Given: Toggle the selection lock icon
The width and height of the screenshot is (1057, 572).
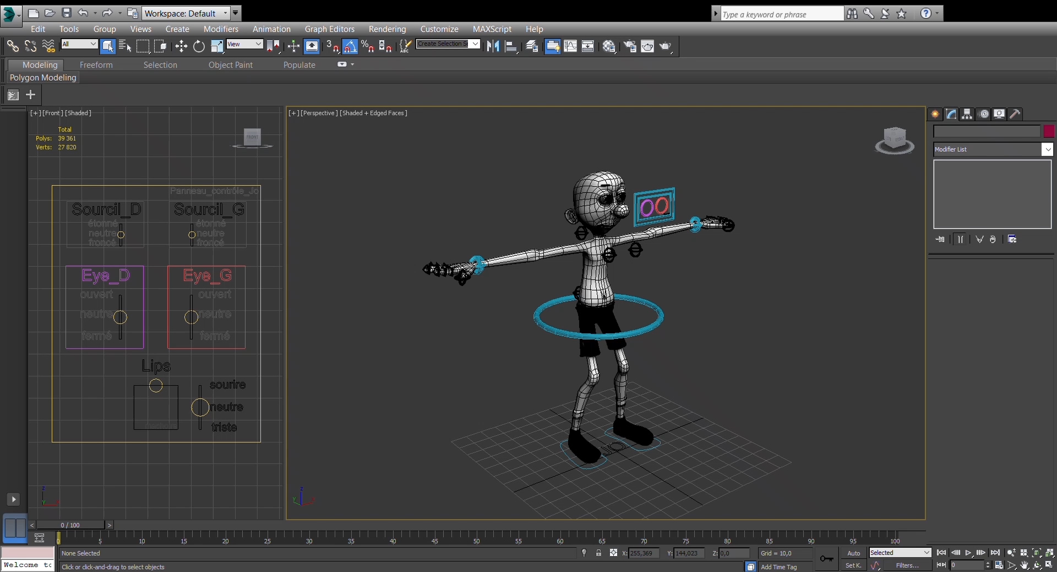Looking at the screenshot, I should [598, 553].
